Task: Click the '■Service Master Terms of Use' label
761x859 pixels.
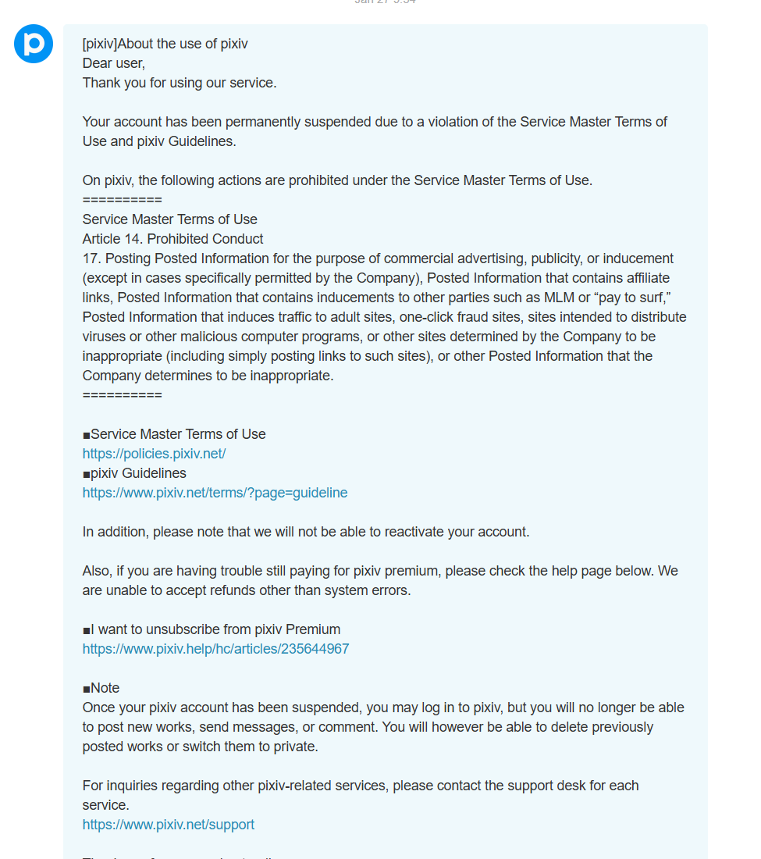Action: click(174, 434)
